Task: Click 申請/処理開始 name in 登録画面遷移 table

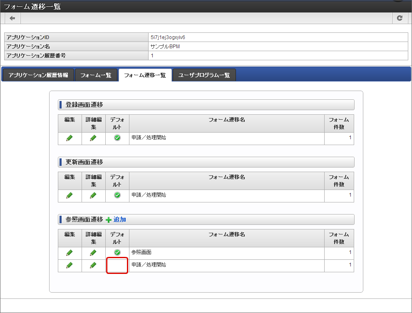Action: [x=149, y=138]
